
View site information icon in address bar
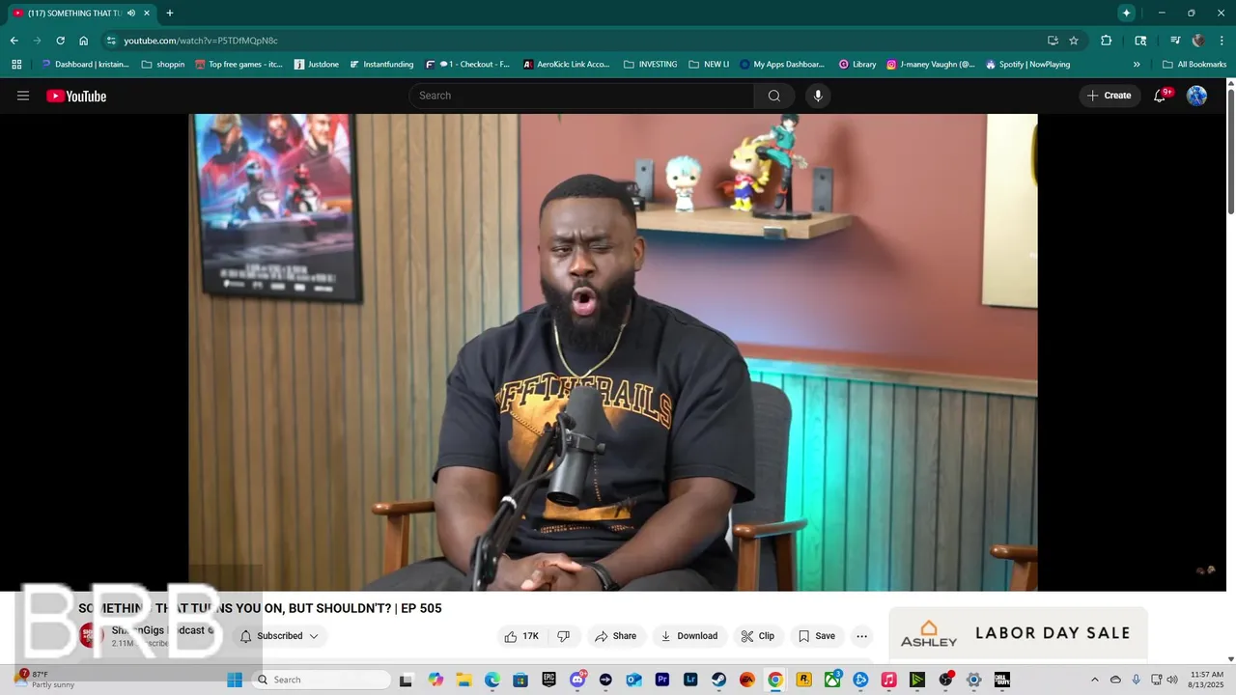point(111,41)
